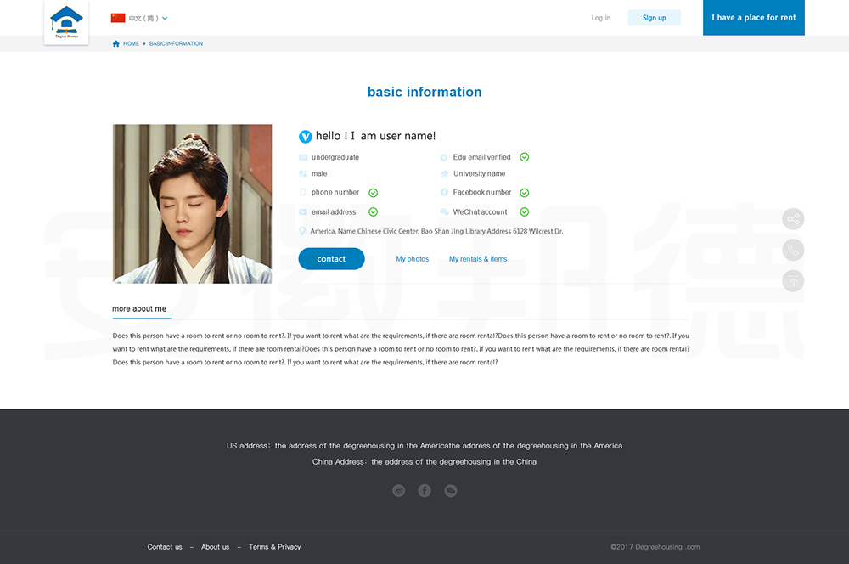Open the Weibo icon in footer
Screen dimensions: 849x564
398,491
